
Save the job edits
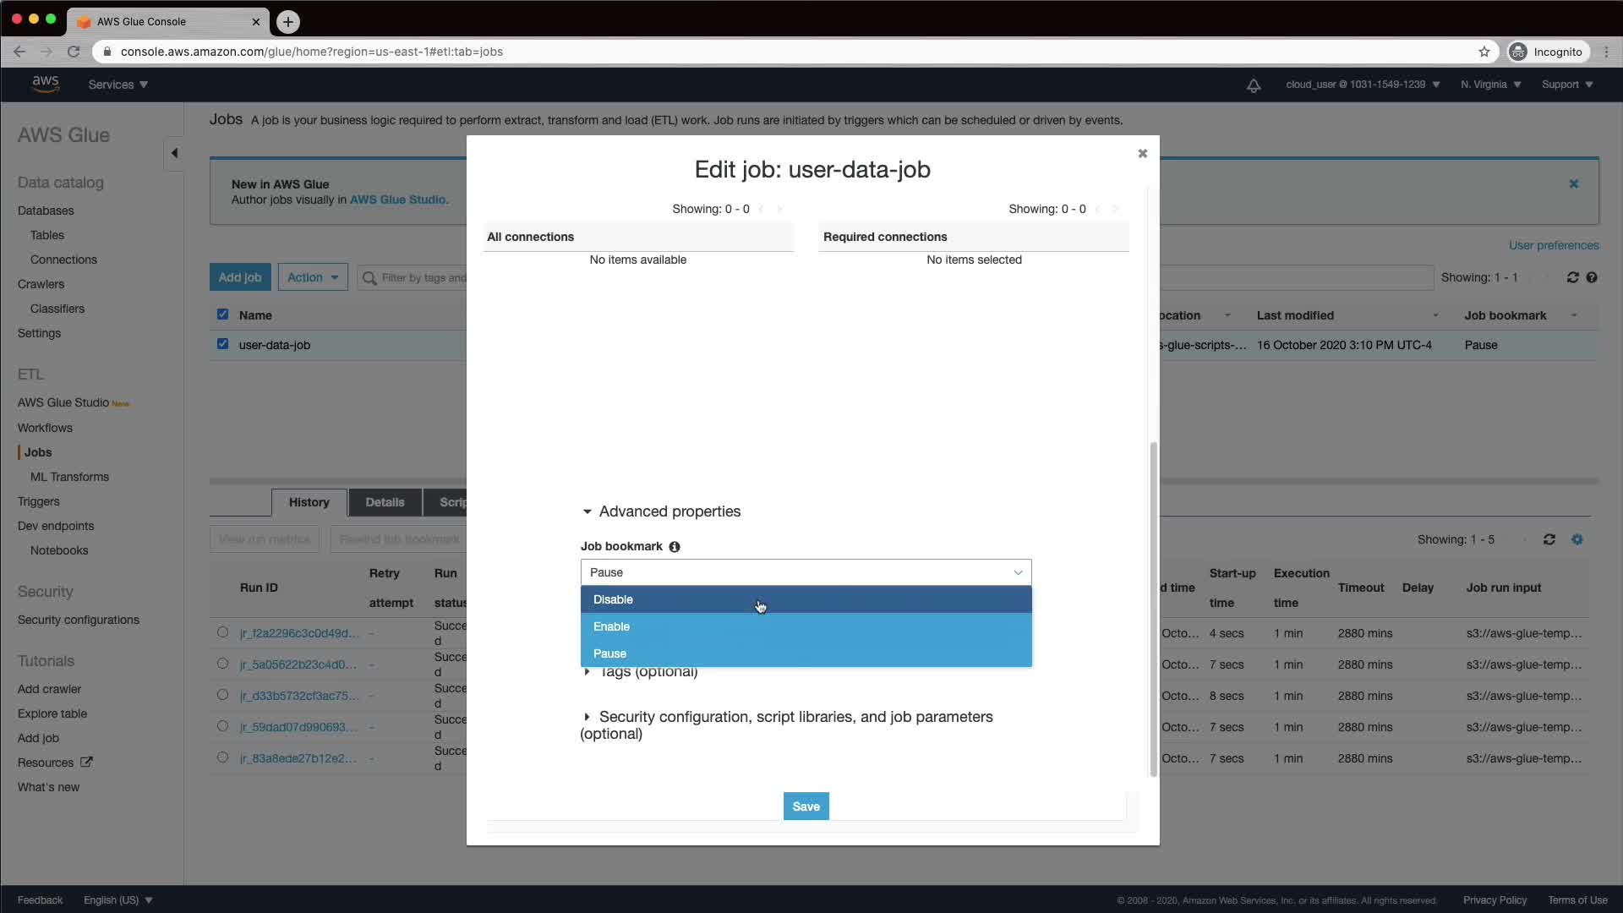tap(806, 806)
